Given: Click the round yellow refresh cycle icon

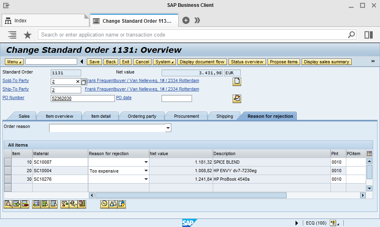Looking at the screenshot, I should pyautogui.click(x=104, y=204).
